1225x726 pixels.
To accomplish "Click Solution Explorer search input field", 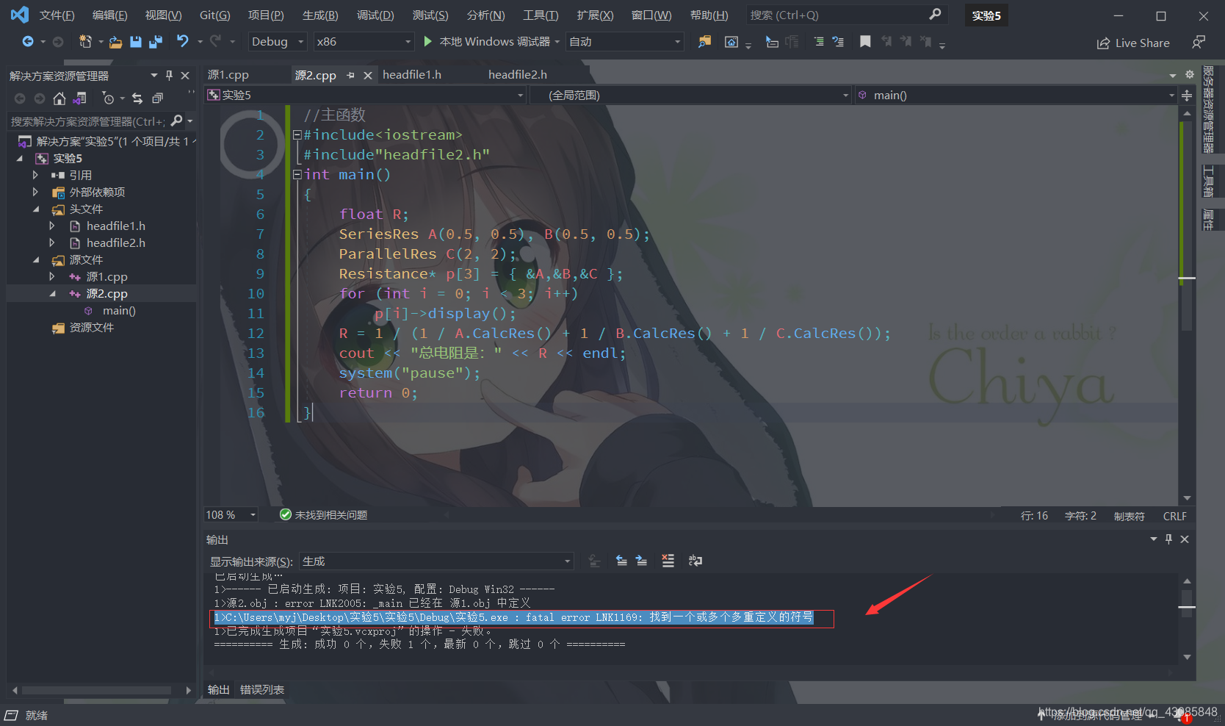I will [87, 121].
